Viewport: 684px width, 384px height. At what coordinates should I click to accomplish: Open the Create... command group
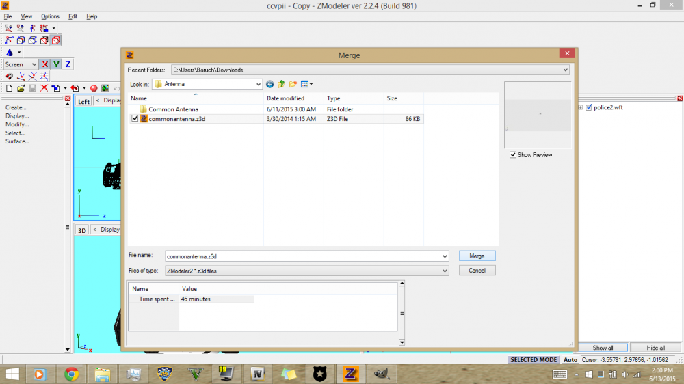click(x=16, y=107)
